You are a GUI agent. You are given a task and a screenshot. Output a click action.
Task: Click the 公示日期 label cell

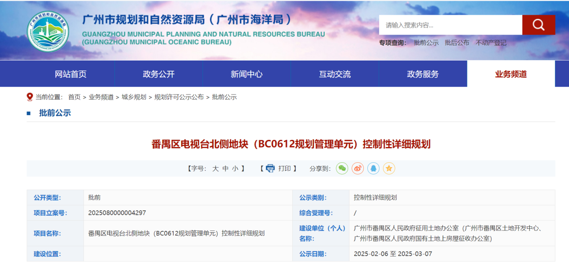click(x=321, y=254)
